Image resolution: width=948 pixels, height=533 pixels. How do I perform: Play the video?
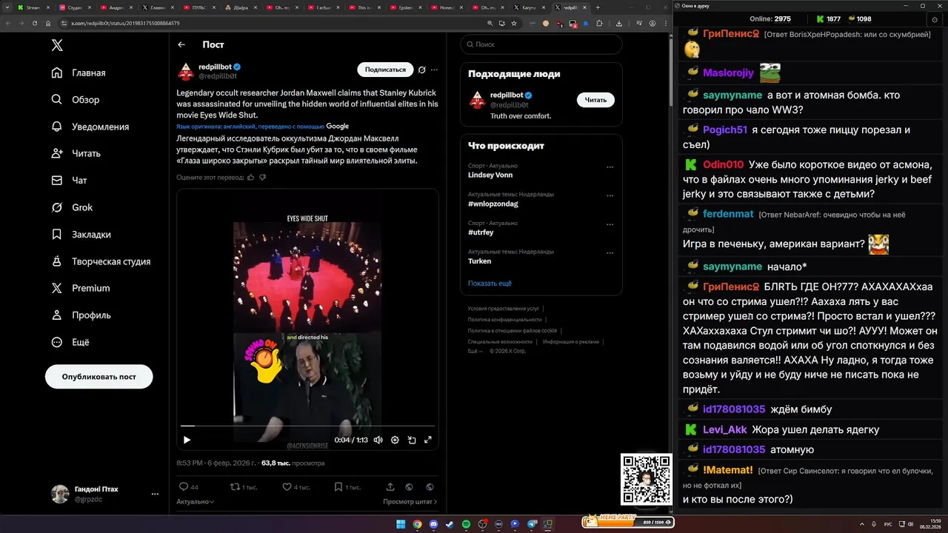[187, 440]
